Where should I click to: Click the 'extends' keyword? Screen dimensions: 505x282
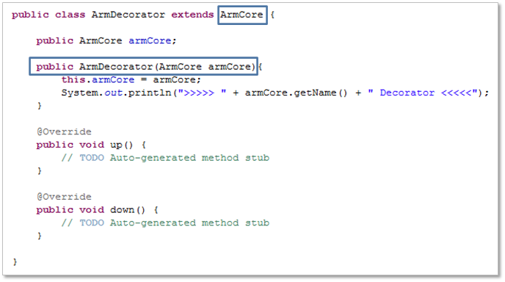(x=192, y=15)
